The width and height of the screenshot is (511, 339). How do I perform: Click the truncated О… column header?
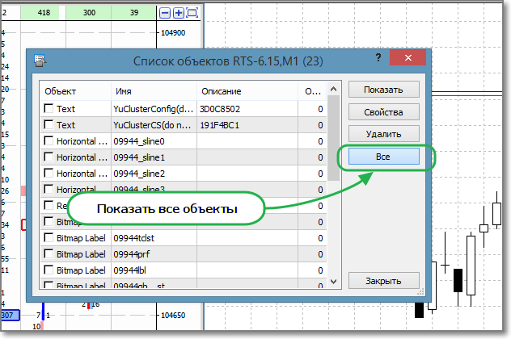312,91
